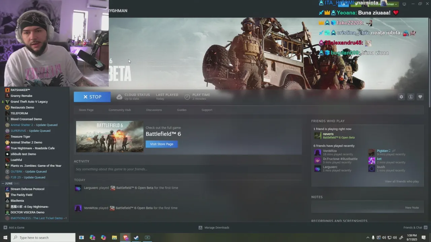
Task: Click Visit Store Page button
Action: click(x=162, y=144)
